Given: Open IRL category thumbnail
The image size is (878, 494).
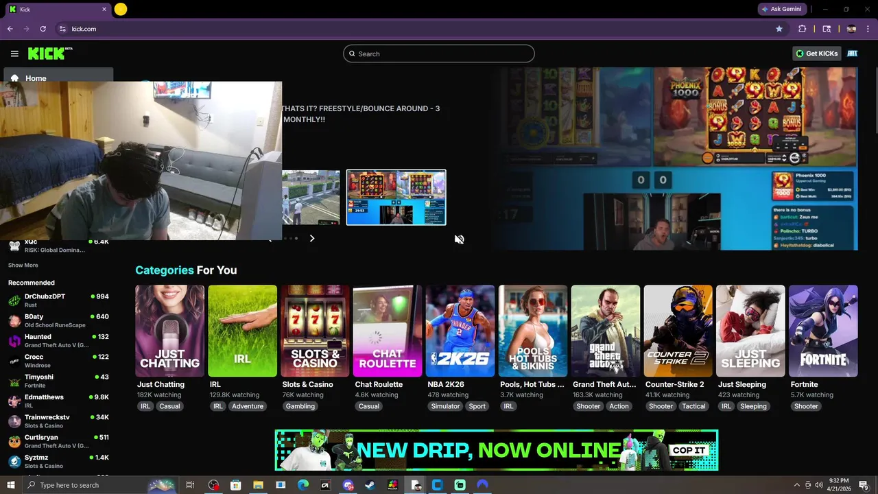Looking at the screenshot, I should pos(242,331).
